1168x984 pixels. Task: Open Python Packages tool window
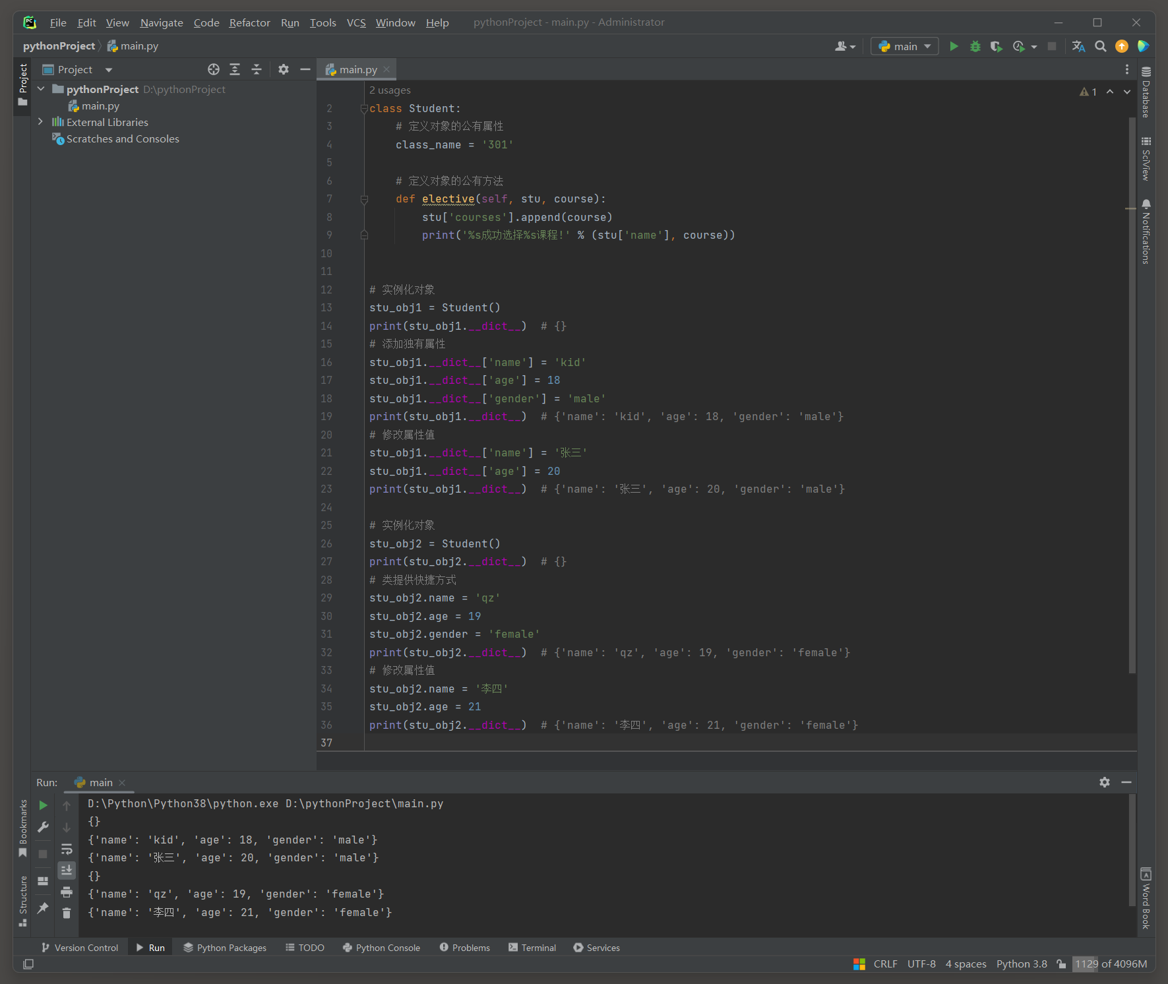pyautogui.click(x=225, y=948)
